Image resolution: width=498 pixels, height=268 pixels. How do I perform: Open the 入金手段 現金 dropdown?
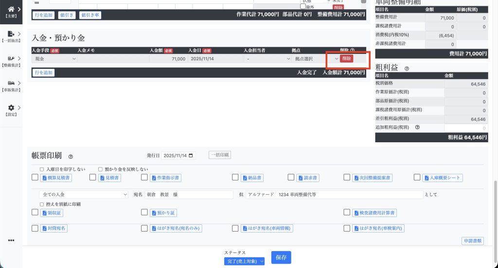[54, 59]
